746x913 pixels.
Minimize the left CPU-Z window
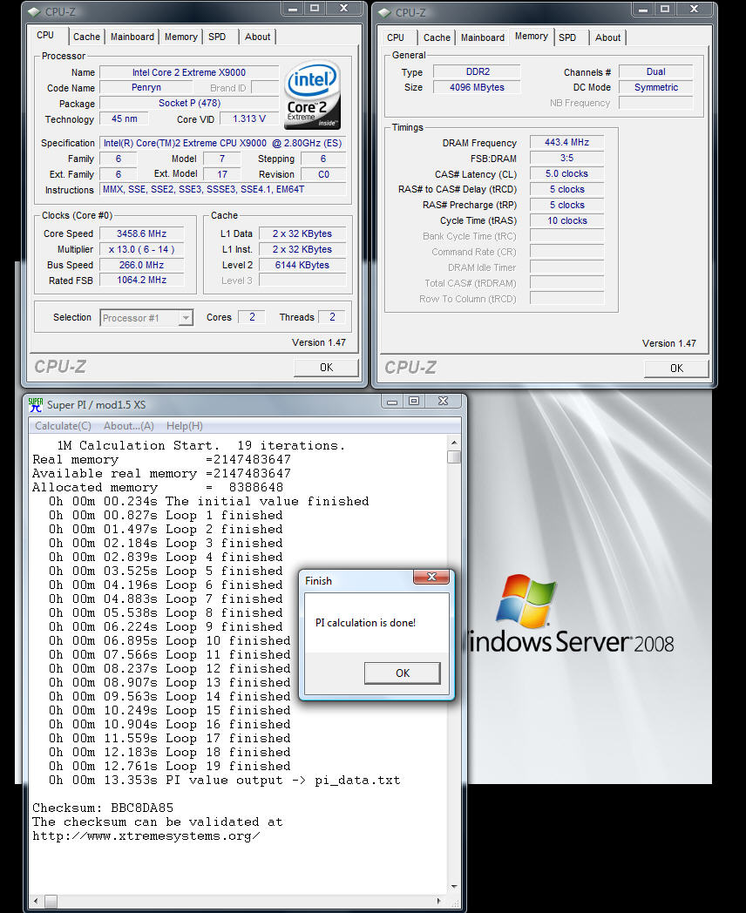(292, 9)
